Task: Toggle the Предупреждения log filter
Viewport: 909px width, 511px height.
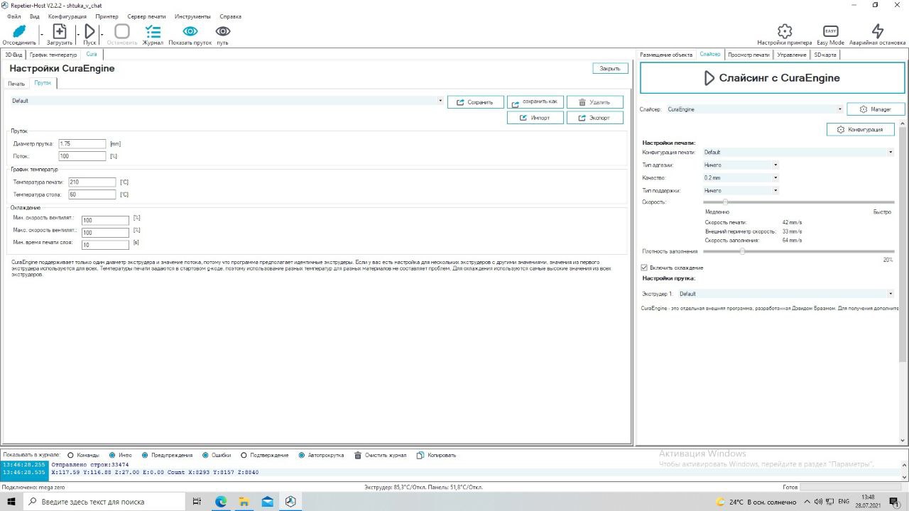Action: tap(145, 455)
